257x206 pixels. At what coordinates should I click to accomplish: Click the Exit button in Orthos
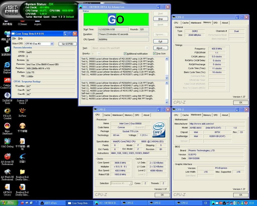(x=161, y=42)
